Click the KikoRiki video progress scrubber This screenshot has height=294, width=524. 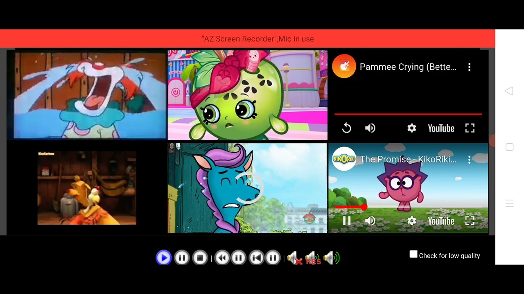click(x=364, y=207)
